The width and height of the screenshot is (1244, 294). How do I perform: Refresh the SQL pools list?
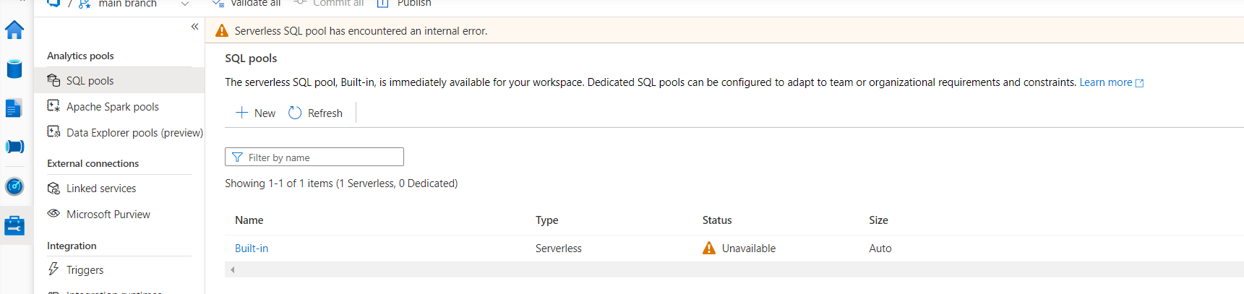(x=315, y=113)
